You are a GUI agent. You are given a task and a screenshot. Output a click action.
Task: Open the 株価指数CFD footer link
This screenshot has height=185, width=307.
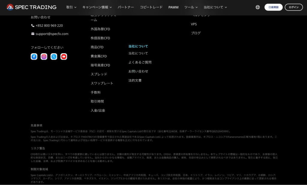(100, 38)
